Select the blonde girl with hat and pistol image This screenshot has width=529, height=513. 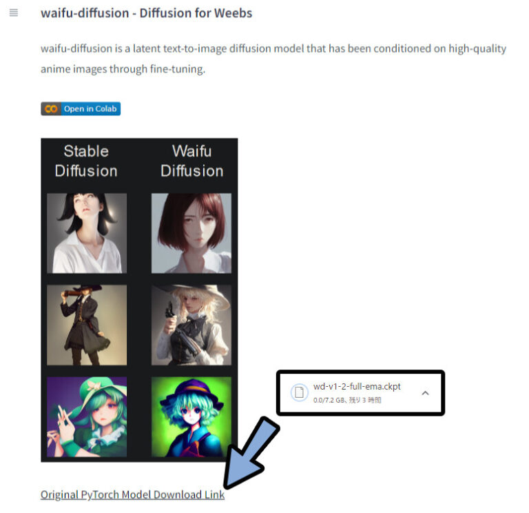click(191, 325)
